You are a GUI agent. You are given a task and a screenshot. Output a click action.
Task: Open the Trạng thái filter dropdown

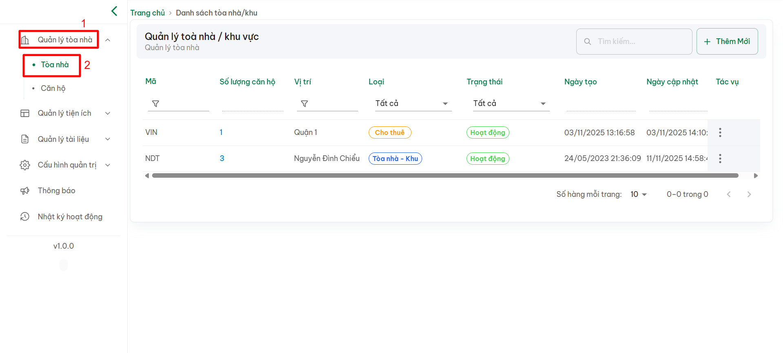[509, 104]
